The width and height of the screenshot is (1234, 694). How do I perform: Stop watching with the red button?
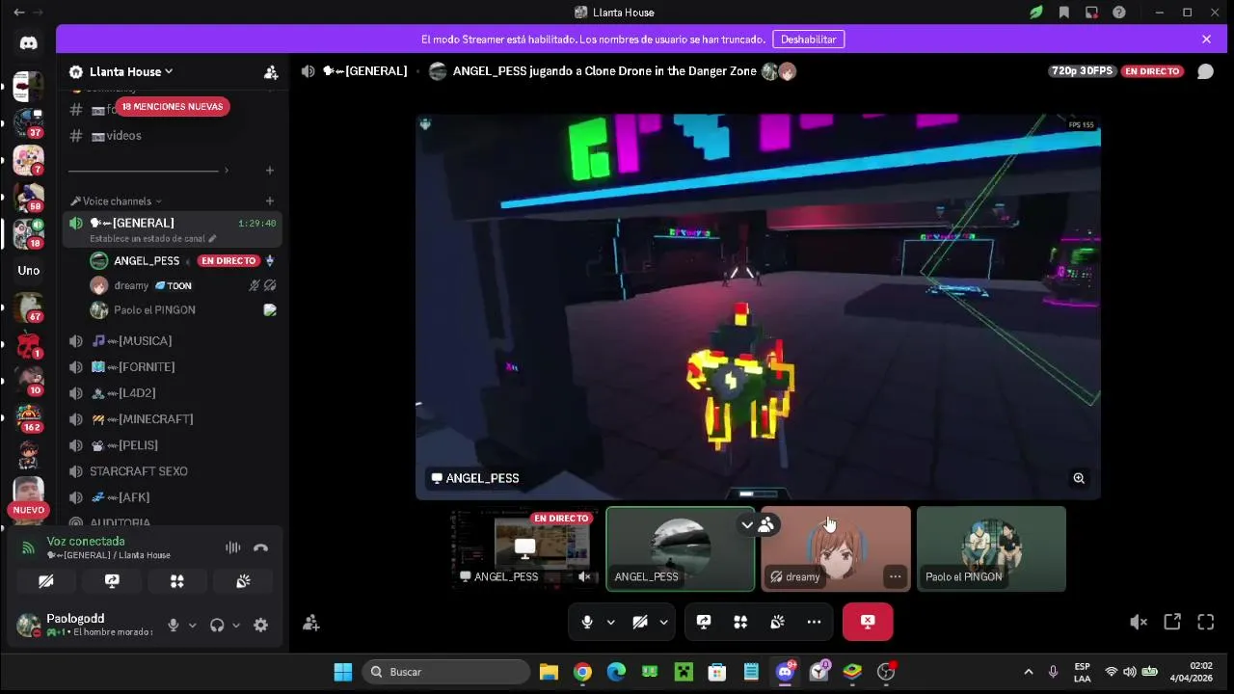pos(868,622)
